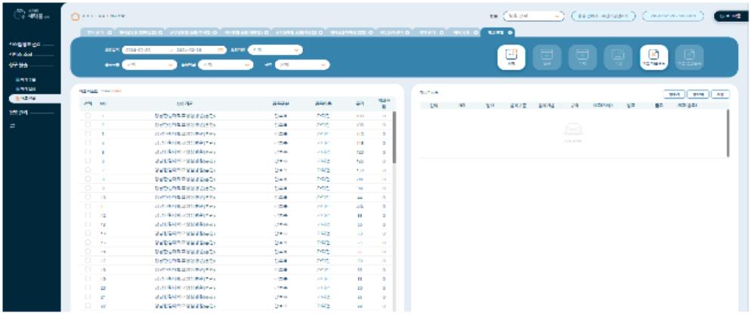751x314 pixels.
Task: Tick the checkbox in table row 20
Action: 88,288
